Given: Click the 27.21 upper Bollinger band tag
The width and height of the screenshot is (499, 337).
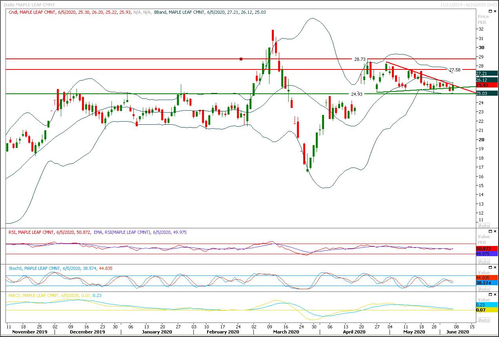Looking at the screenshot, I should click(x=487, y=73).
